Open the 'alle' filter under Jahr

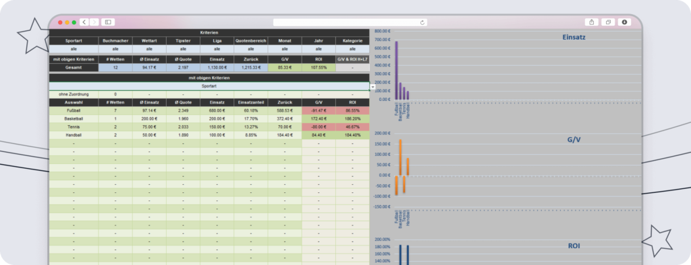coord(319,49)
